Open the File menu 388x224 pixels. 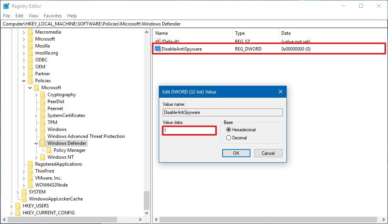[7, 15]
